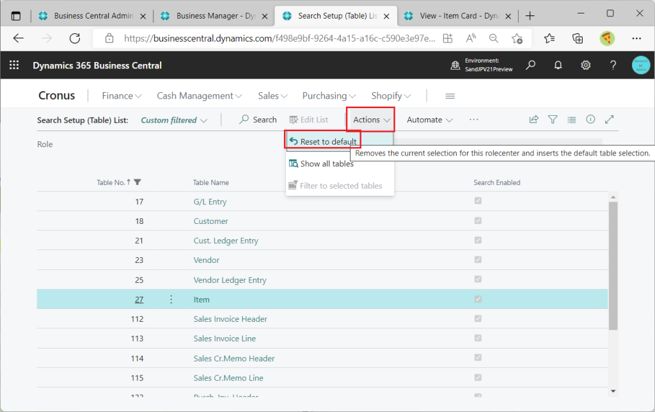
Task: Open the Vendor Ledger Entry link
Action: 230,280
